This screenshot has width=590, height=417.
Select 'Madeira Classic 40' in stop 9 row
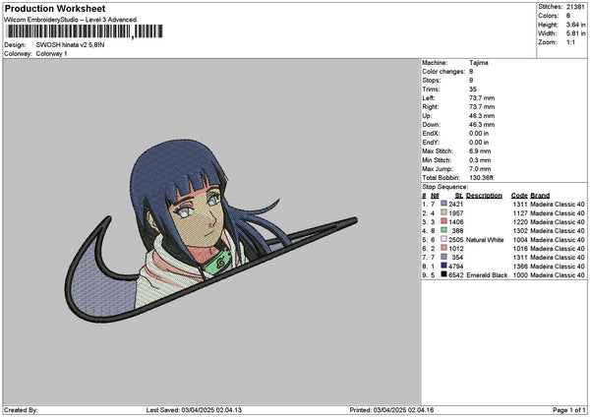click(558, 275)
